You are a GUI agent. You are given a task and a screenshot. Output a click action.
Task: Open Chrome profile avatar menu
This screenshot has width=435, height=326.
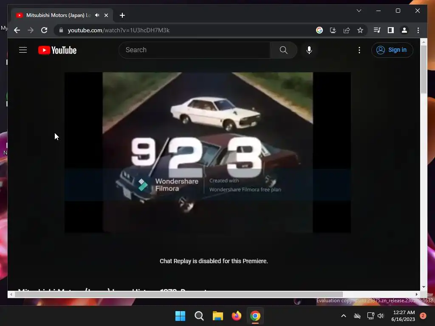click(x=404, y=30)
